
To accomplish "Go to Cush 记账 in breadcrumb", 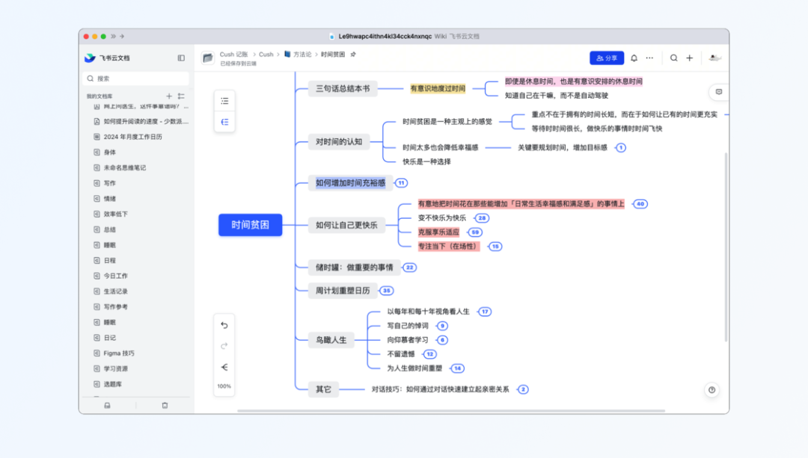I will 234,55.
